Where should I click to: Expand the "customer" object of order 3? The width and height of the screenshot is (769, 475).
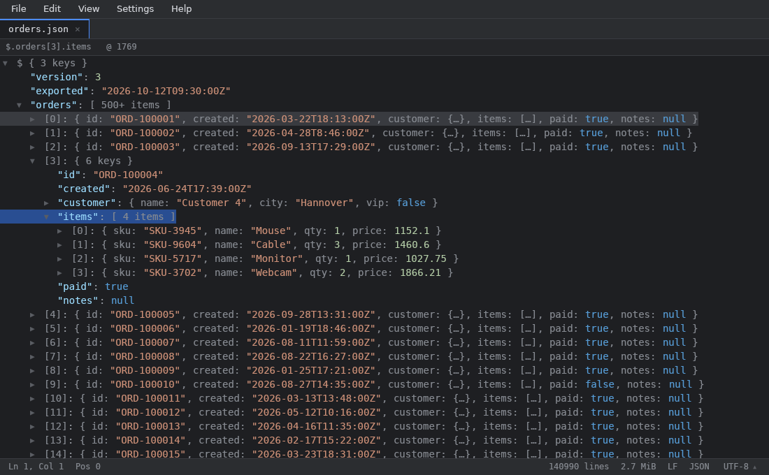(46, 203)
